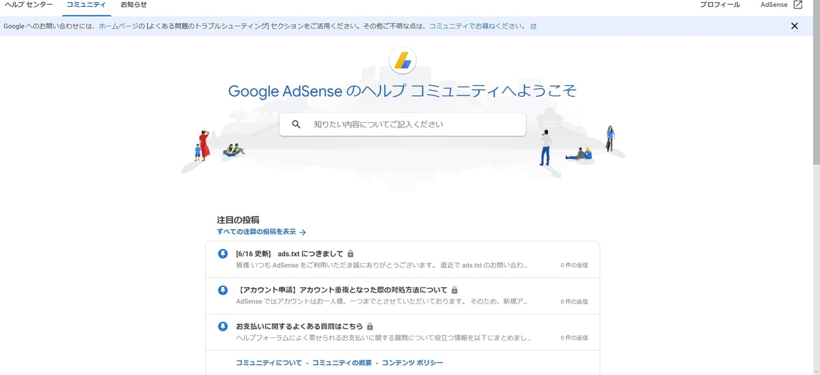Open the ヘルプ センター tab
Image resolution: width=820 pixels, height=375 pixels.
29,5
